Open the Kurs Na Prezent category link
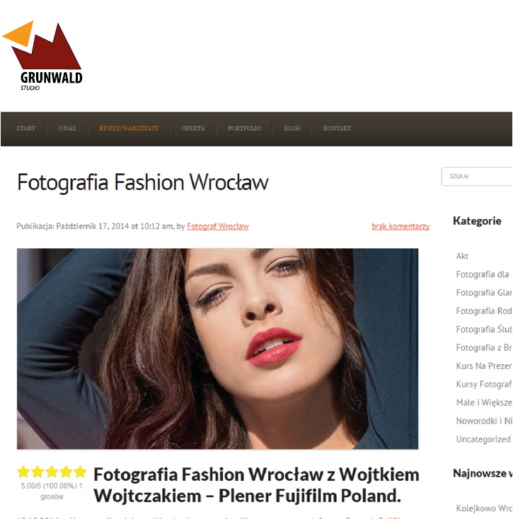The width and height of the screenshot is (513, 519). tap(484, 366)
